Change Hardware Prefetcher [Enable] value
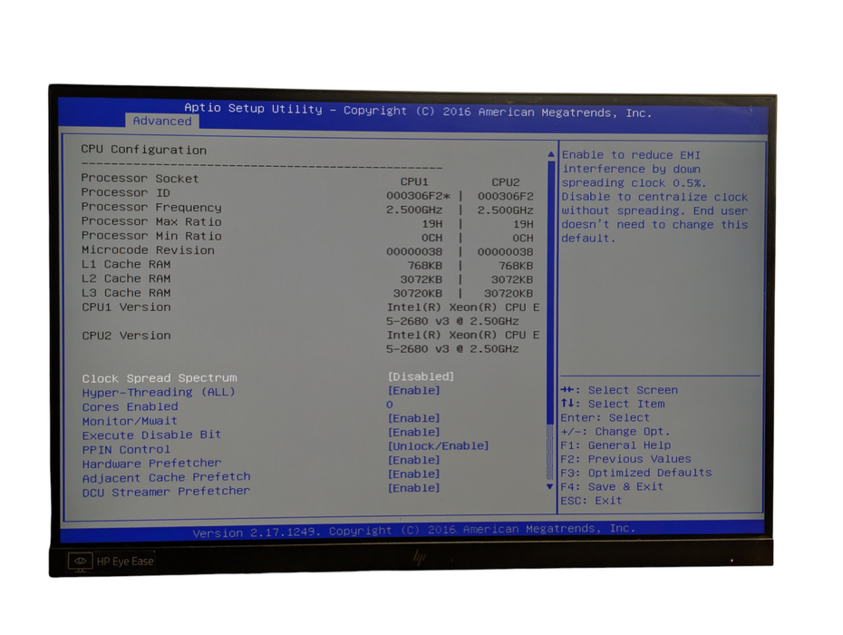Screen dimensions: 843x635 (414, 460)
